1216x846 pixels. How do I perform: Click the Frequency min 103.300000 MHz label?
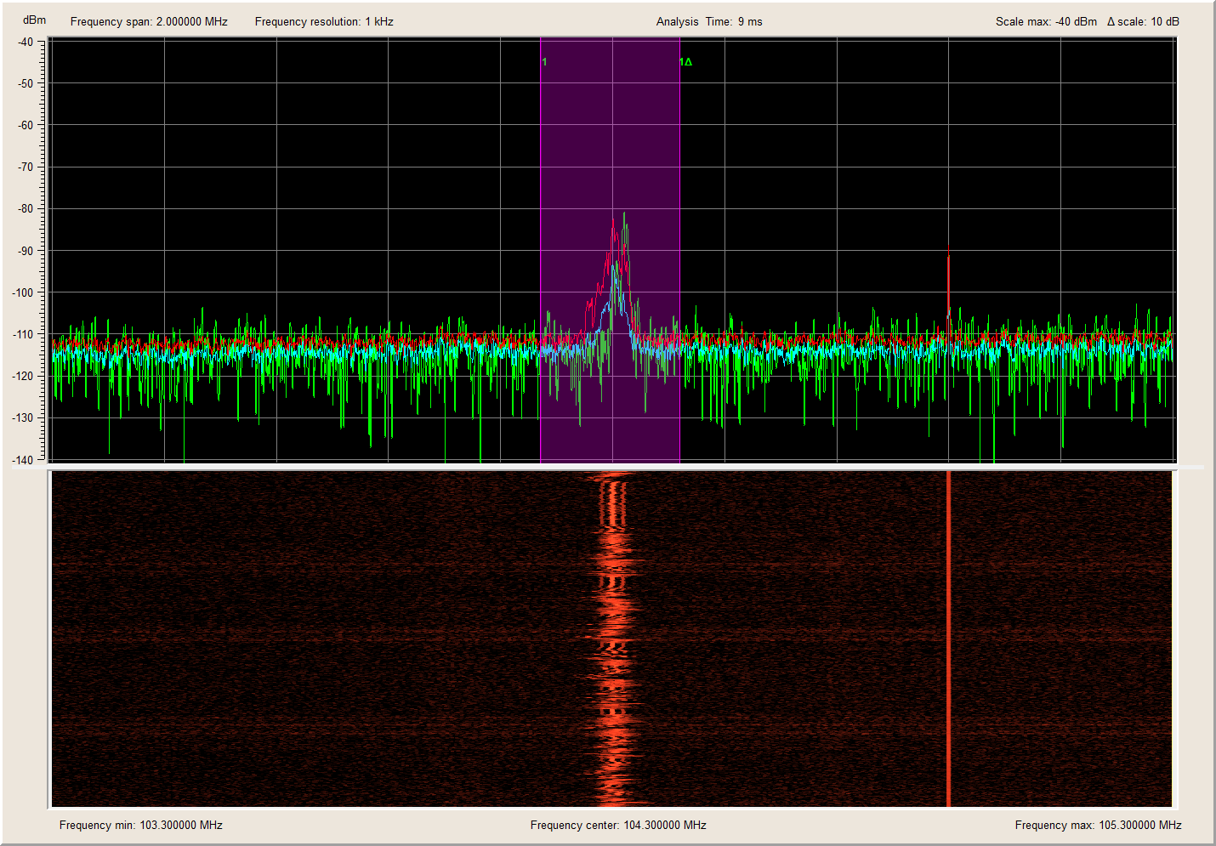[x=141, y=825]
